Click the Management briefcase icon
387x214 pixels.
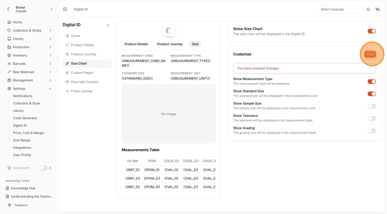click(x=9, y=80)
